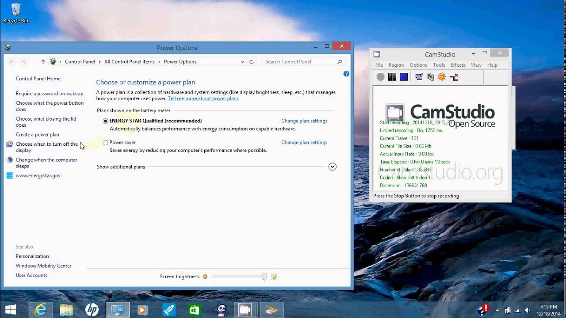Click All Control Panel Items breadcrumb
The image size is (566, 318).
coord(130,62)
